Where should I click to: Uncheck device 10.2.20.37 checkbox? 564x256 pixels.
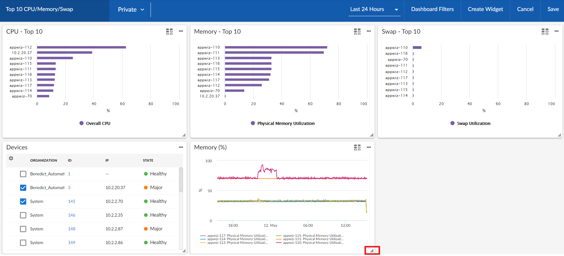(x=23, y=188)
